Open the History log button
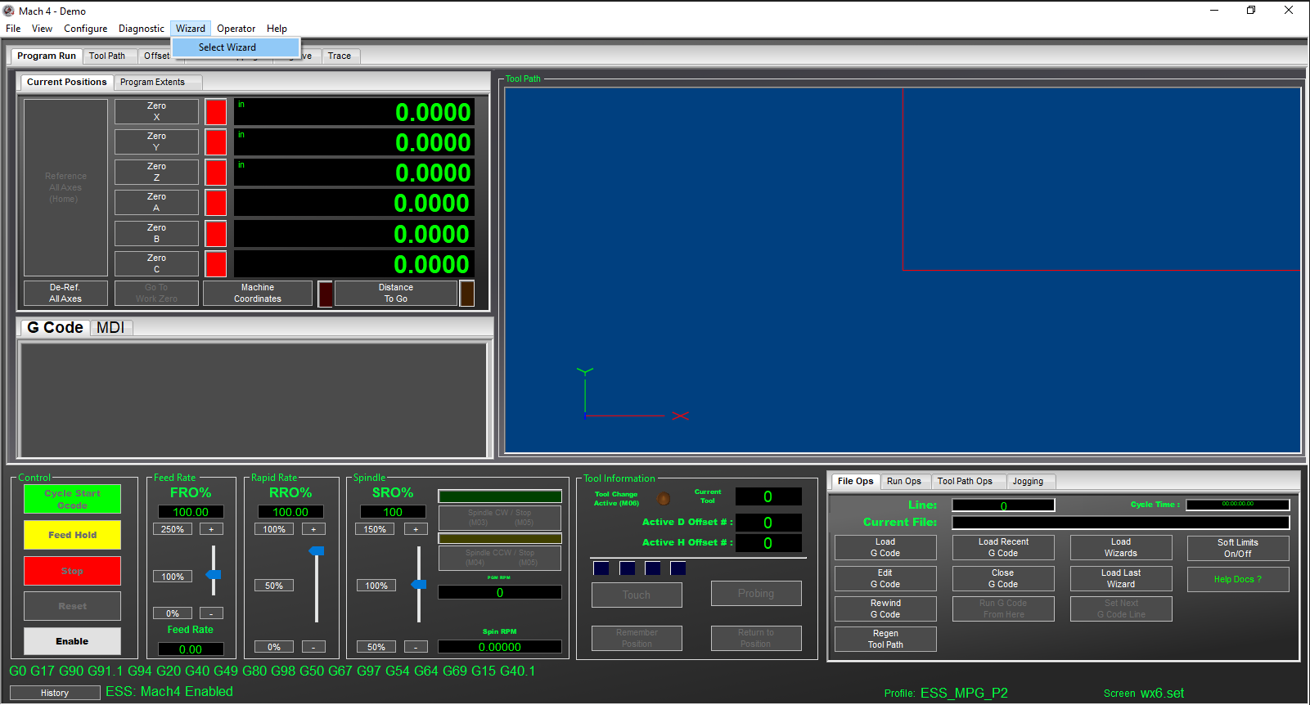Viewport: 1310px width, 705px height. click(55, 693)
